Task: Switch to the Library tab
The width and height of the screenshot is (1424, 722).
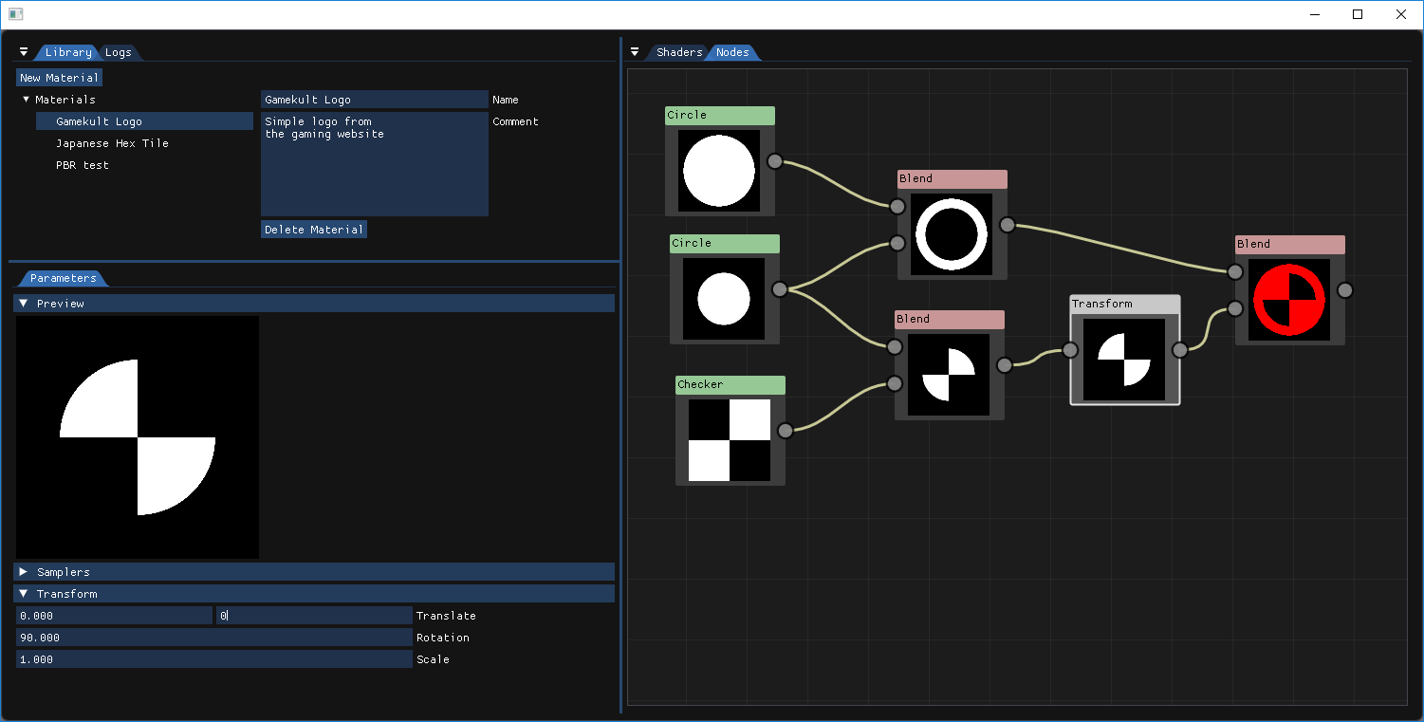Action: pyautogui.click(x=68, y=52)
